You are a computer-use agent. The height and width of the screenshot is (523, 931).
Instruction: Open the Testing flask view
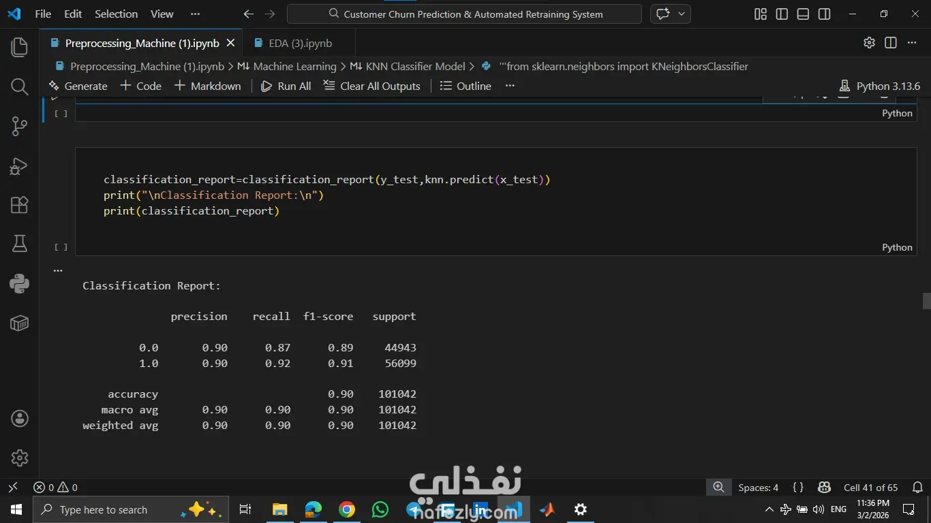click(x=19, y=244)
